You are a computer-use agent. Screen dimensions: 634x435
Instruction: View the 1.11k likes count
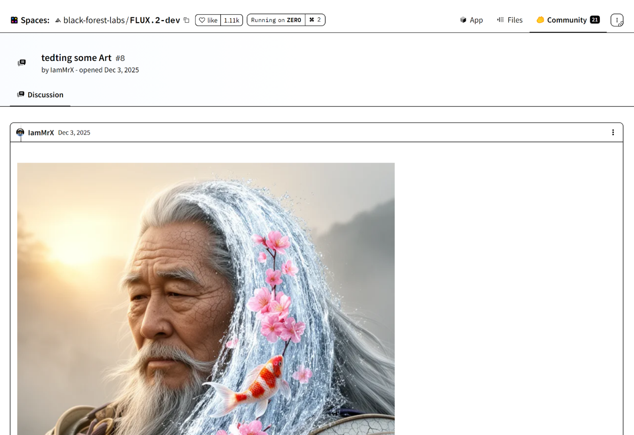tap(231, 20)
